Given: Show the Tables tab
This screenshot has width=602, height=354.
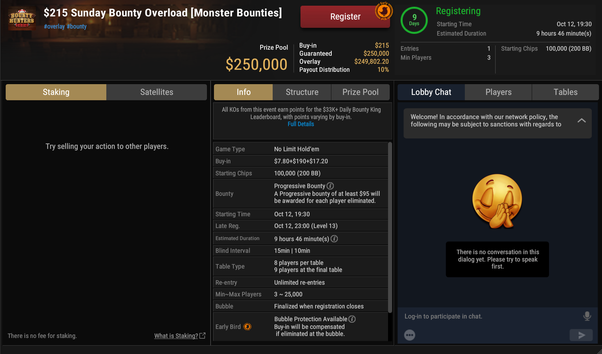Looking at the screenshot, I should (565, 92).
